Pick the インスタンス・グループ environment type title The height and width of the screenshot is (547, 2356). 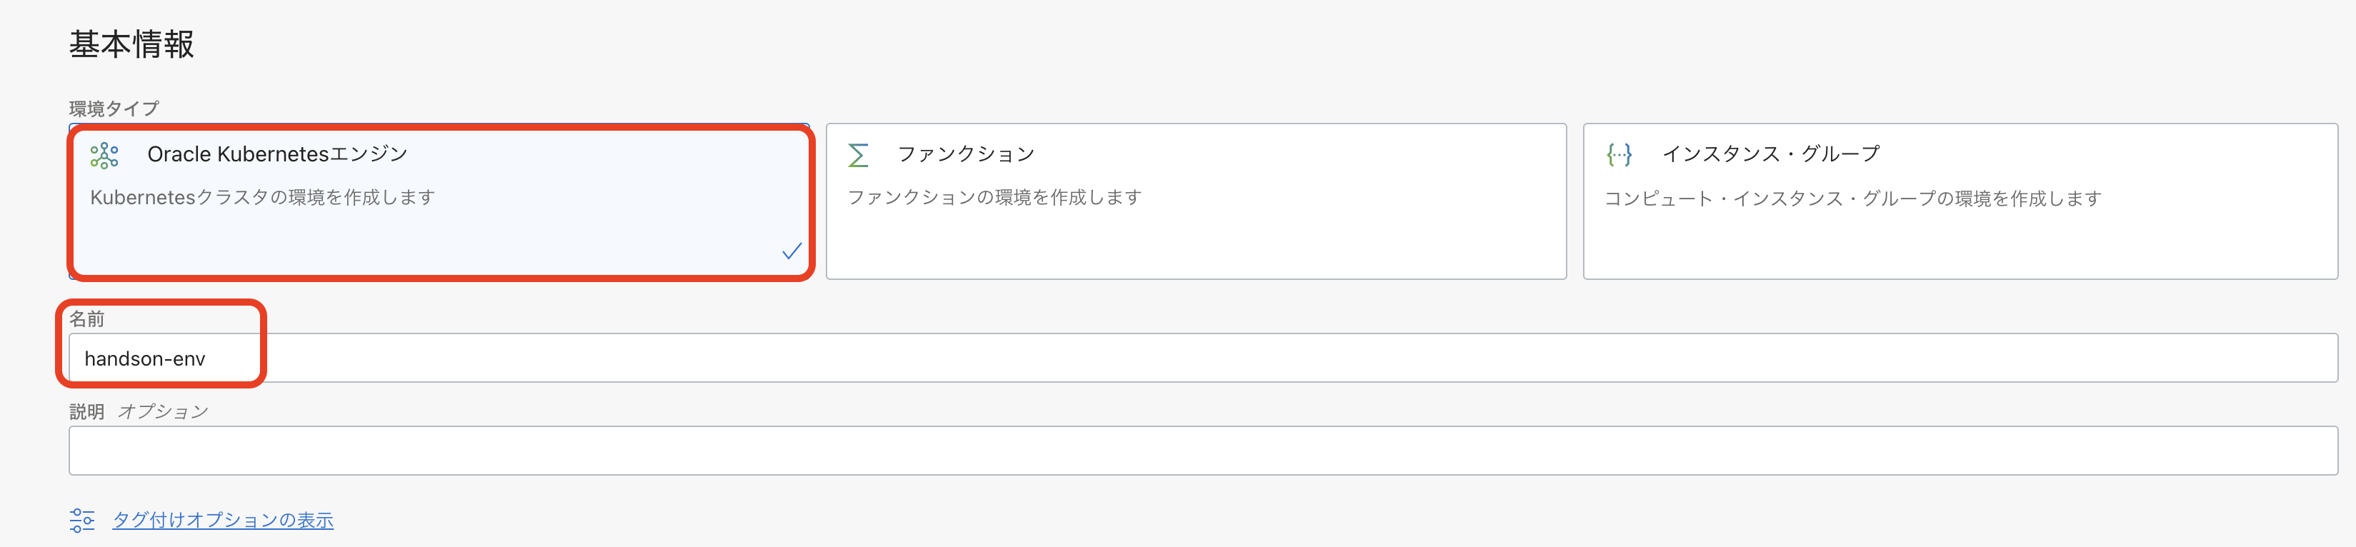click(1770, 154)
